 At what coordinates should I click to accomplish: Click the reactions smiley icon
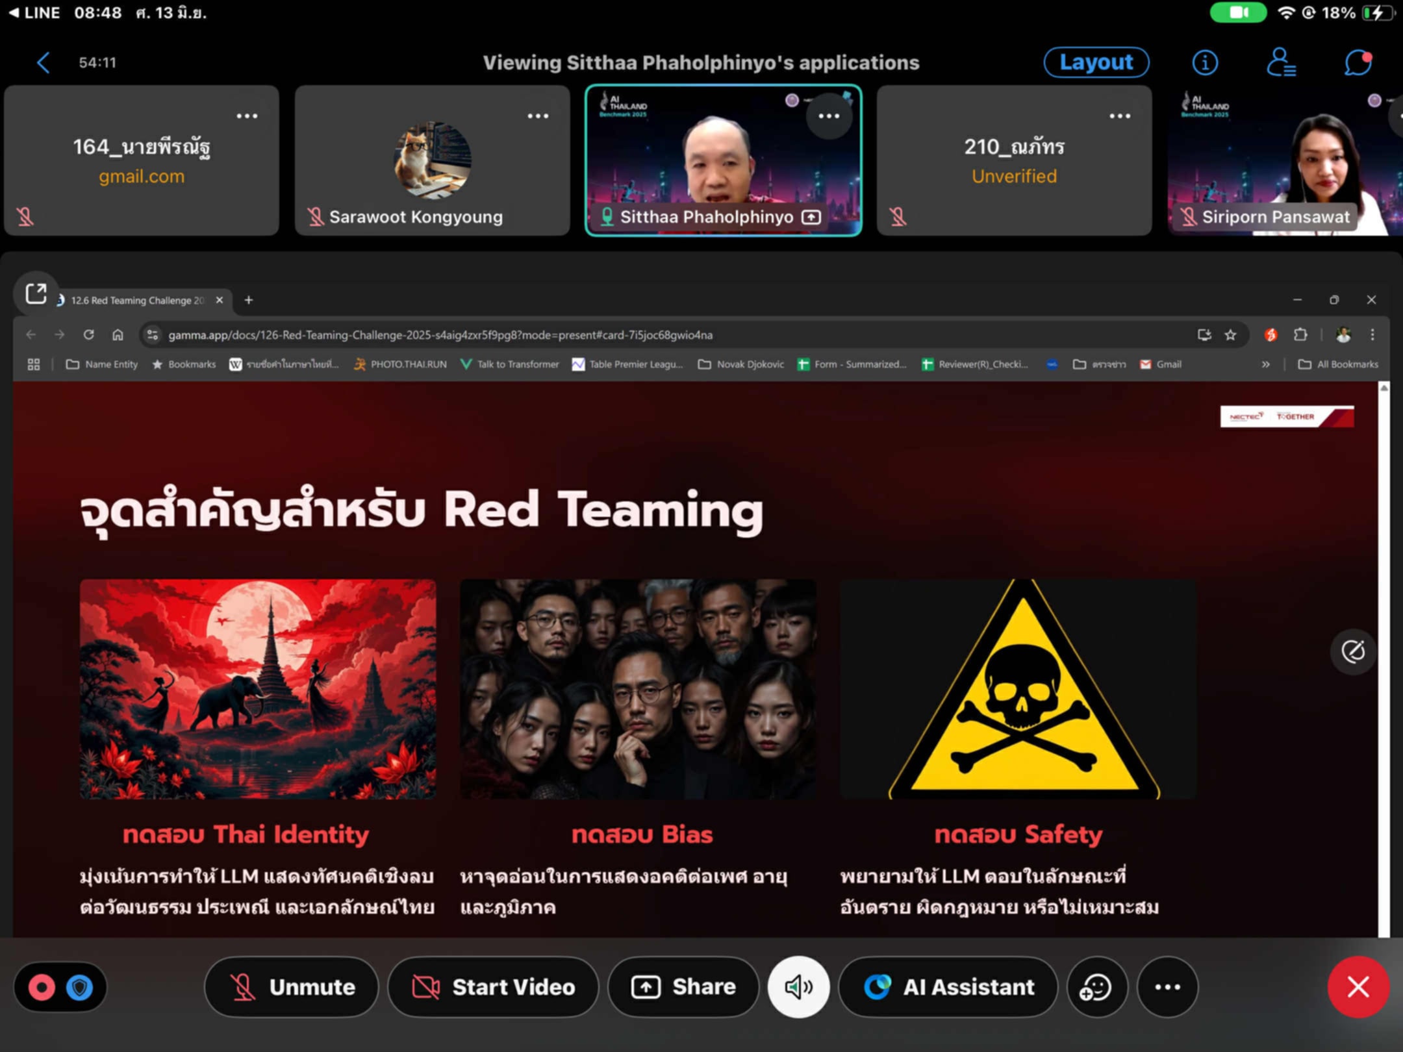(1096, 987)
